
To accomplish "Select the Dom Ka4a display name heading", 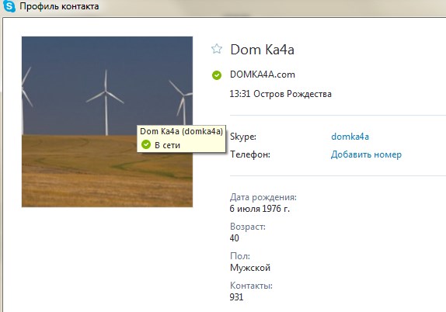I will click(x=262, y=50).
